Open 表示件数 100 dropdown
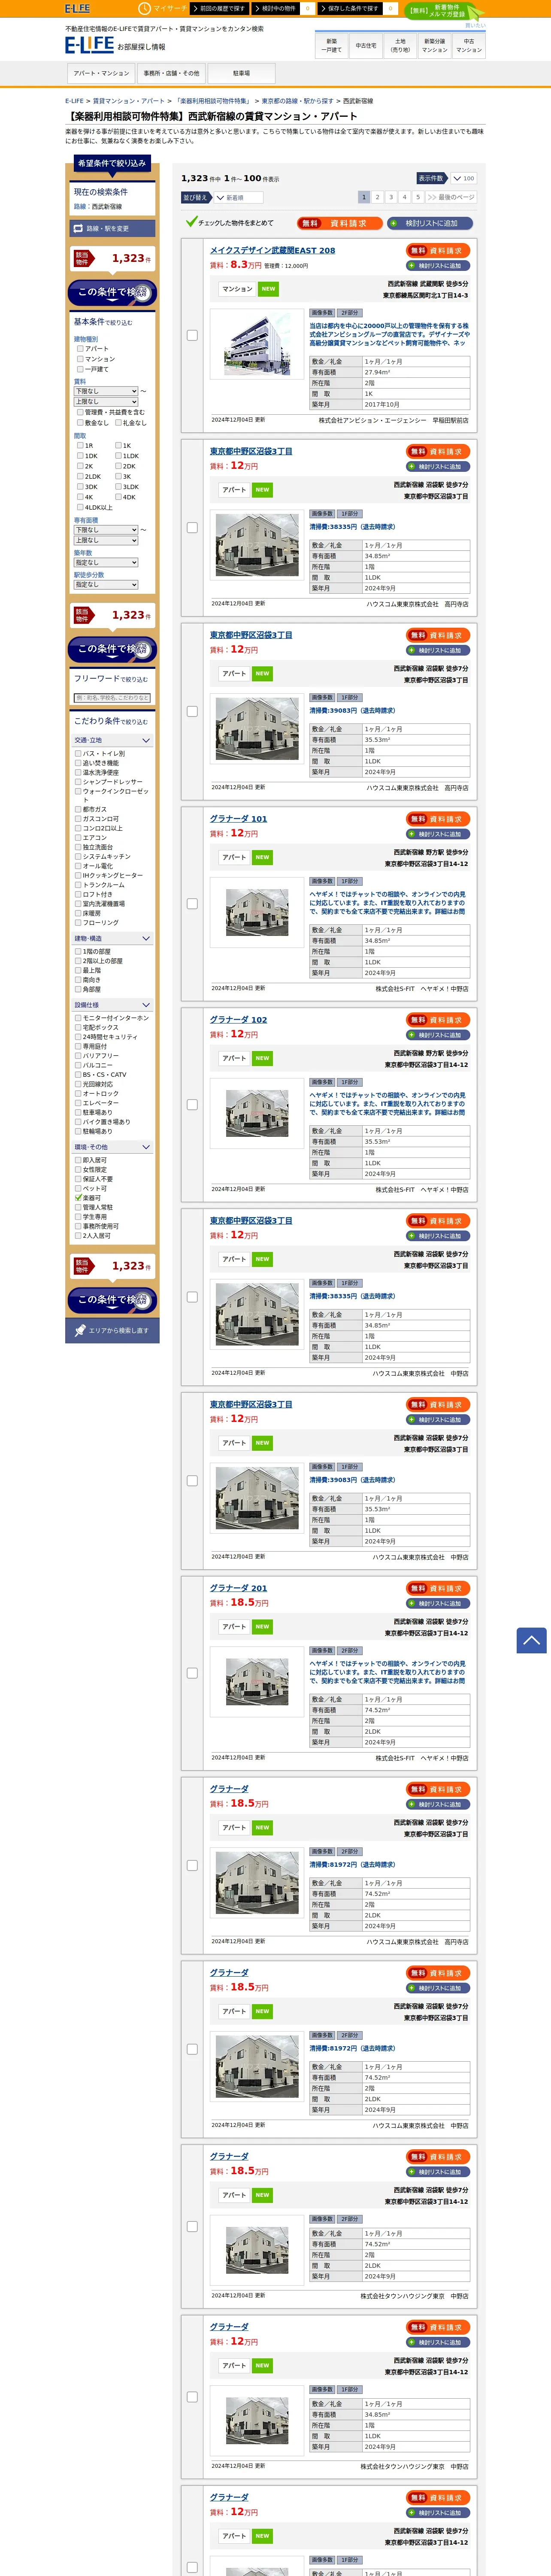Viewport: 551px width, 2576px height. [x=463, y=179]
